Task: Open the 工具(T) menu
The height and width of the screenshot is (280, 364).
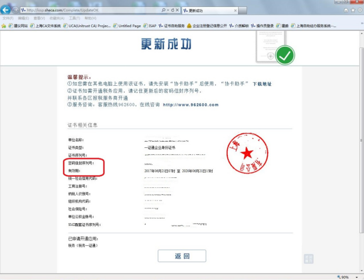Action: pos(74,18)
